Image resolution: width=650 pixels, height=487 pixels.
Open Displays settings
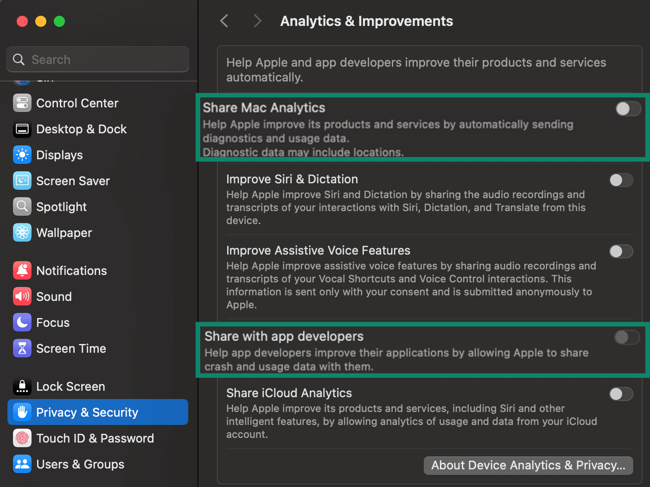point(22,155)
